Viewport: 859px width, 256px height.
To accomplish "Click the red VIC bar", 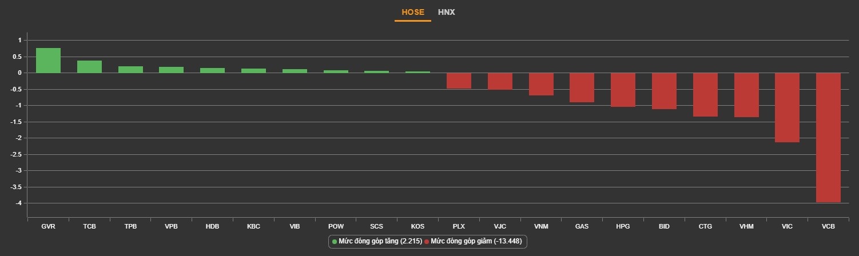I will click(x=787, y=107).
